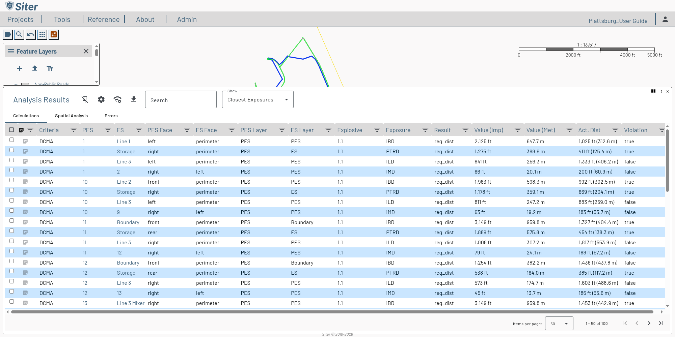Open the Plattsburg_User Guide link
Viewport: 675px width, 337px height.
618,21
